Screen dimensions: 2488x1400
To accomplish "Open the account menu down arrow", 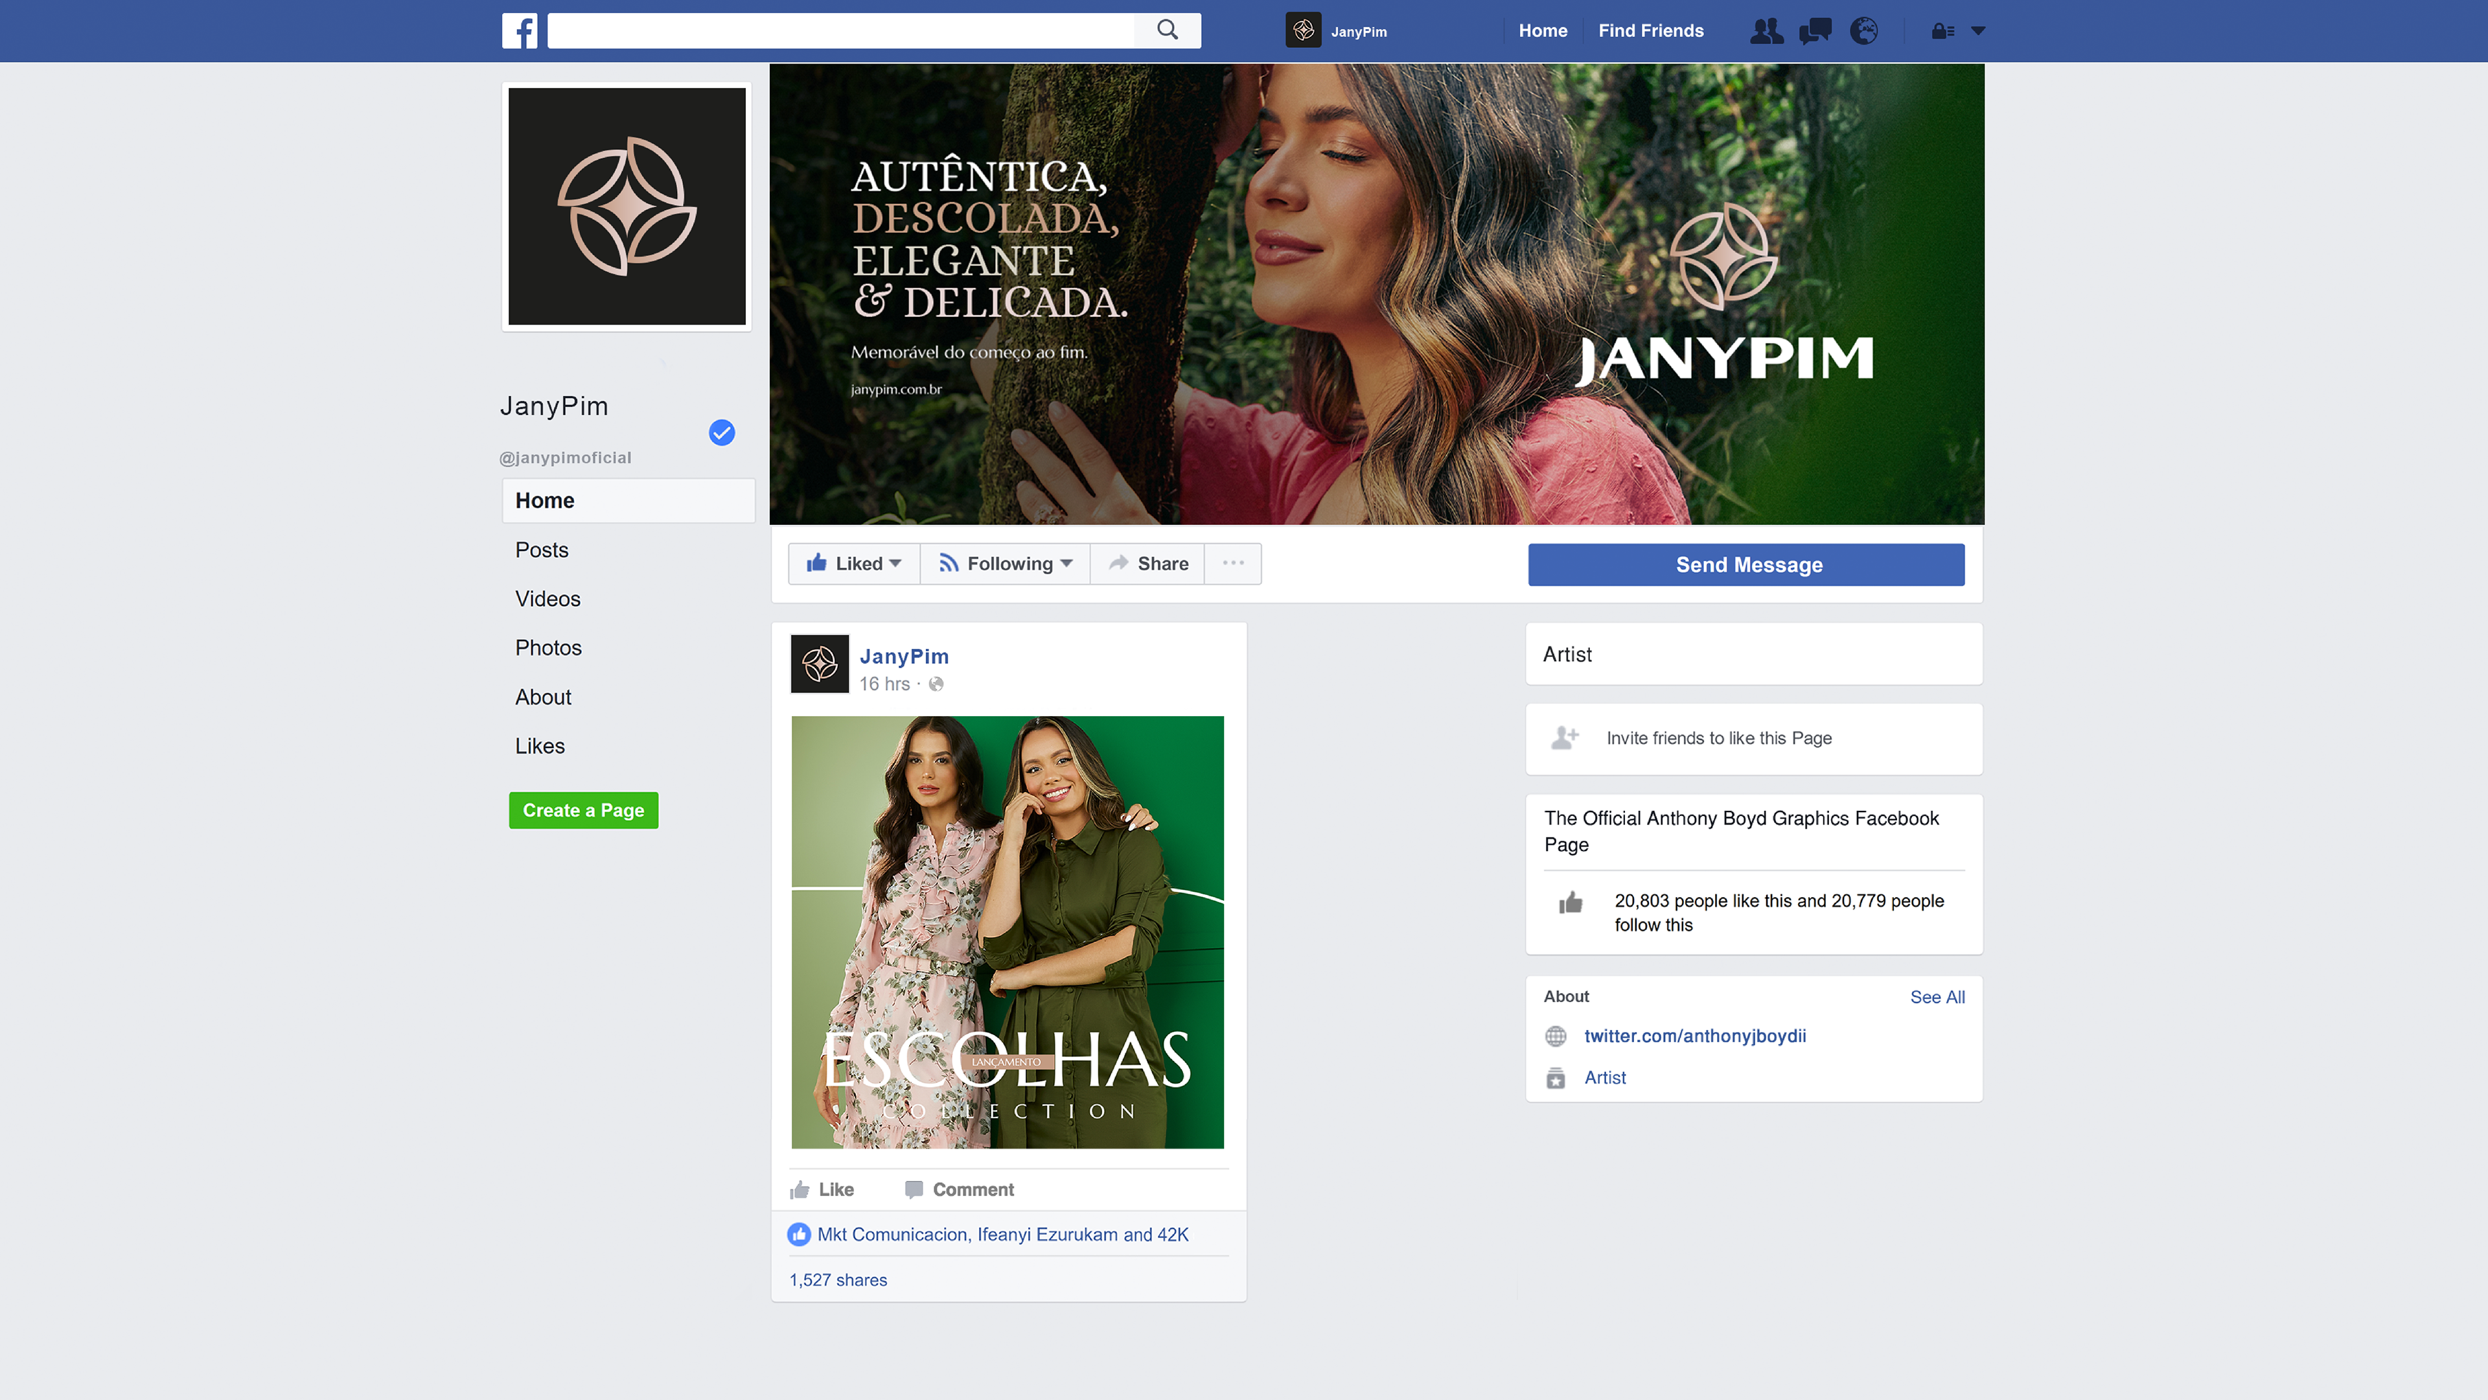I will click(1978, 31).
